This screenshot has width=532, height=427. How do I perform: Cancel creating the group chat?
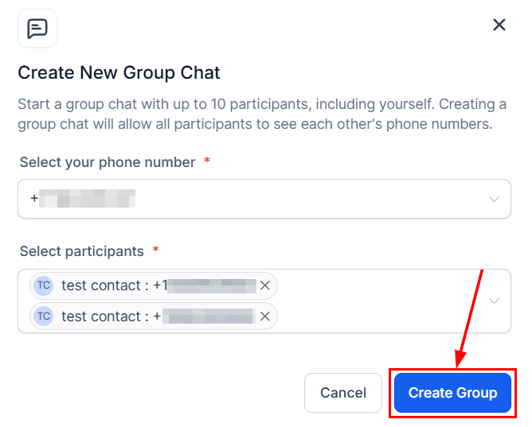click(343, 393)
